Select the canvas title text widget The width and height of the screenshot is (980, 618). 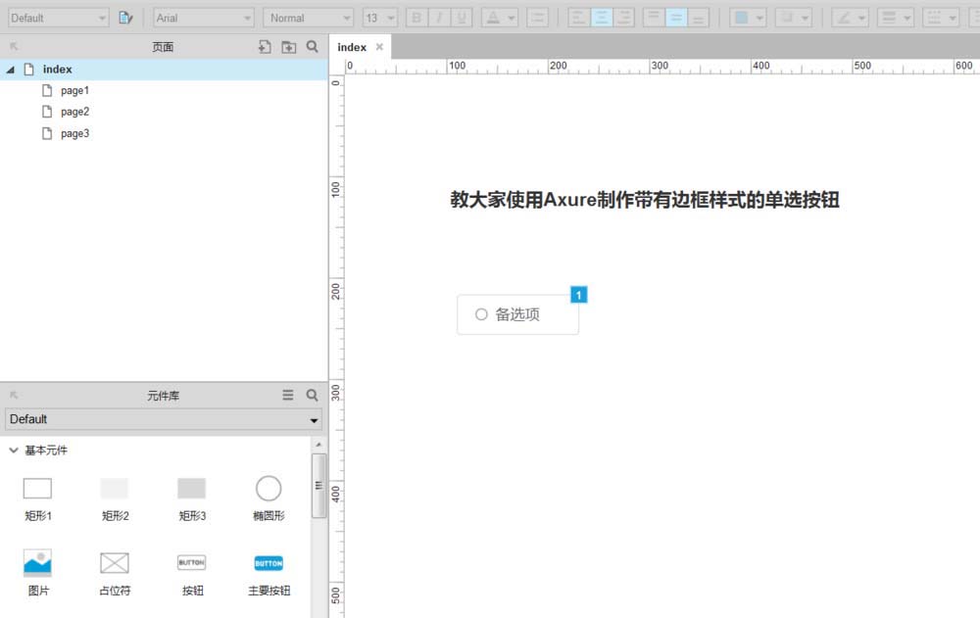tap(645, 200)
